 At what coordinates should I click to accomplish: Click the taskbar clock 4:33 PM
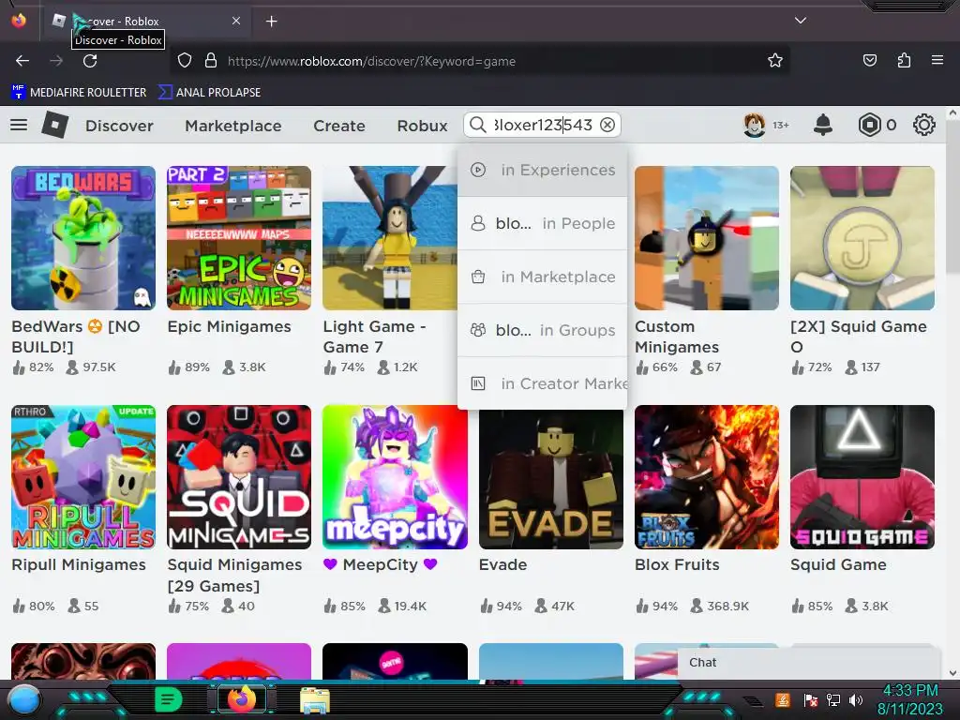pos(910,691)
